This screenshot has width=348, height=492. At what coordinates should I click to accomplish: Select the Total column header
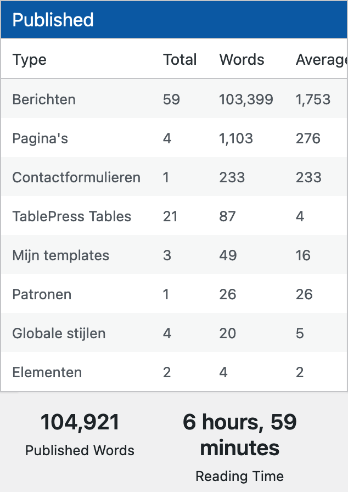pos(180,60)
